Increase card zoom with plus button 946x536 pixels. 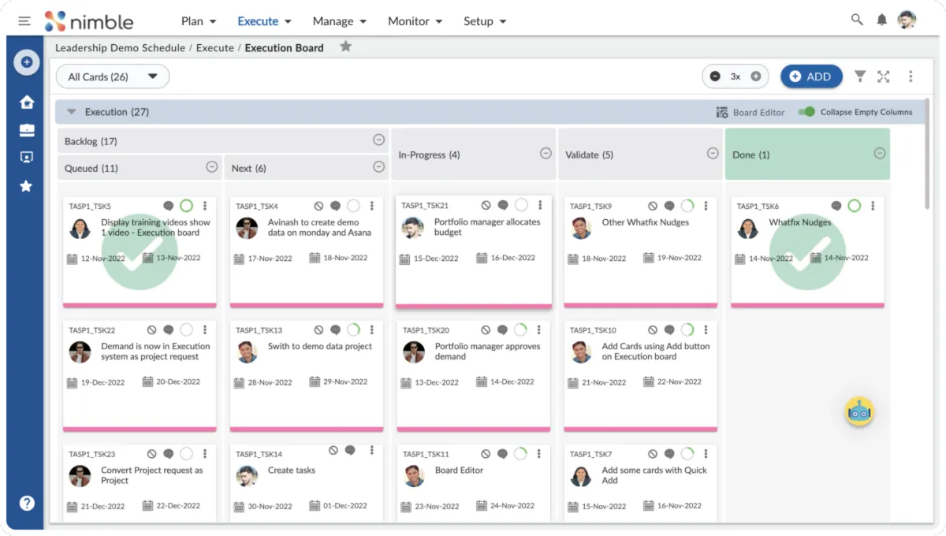(755, 76)
